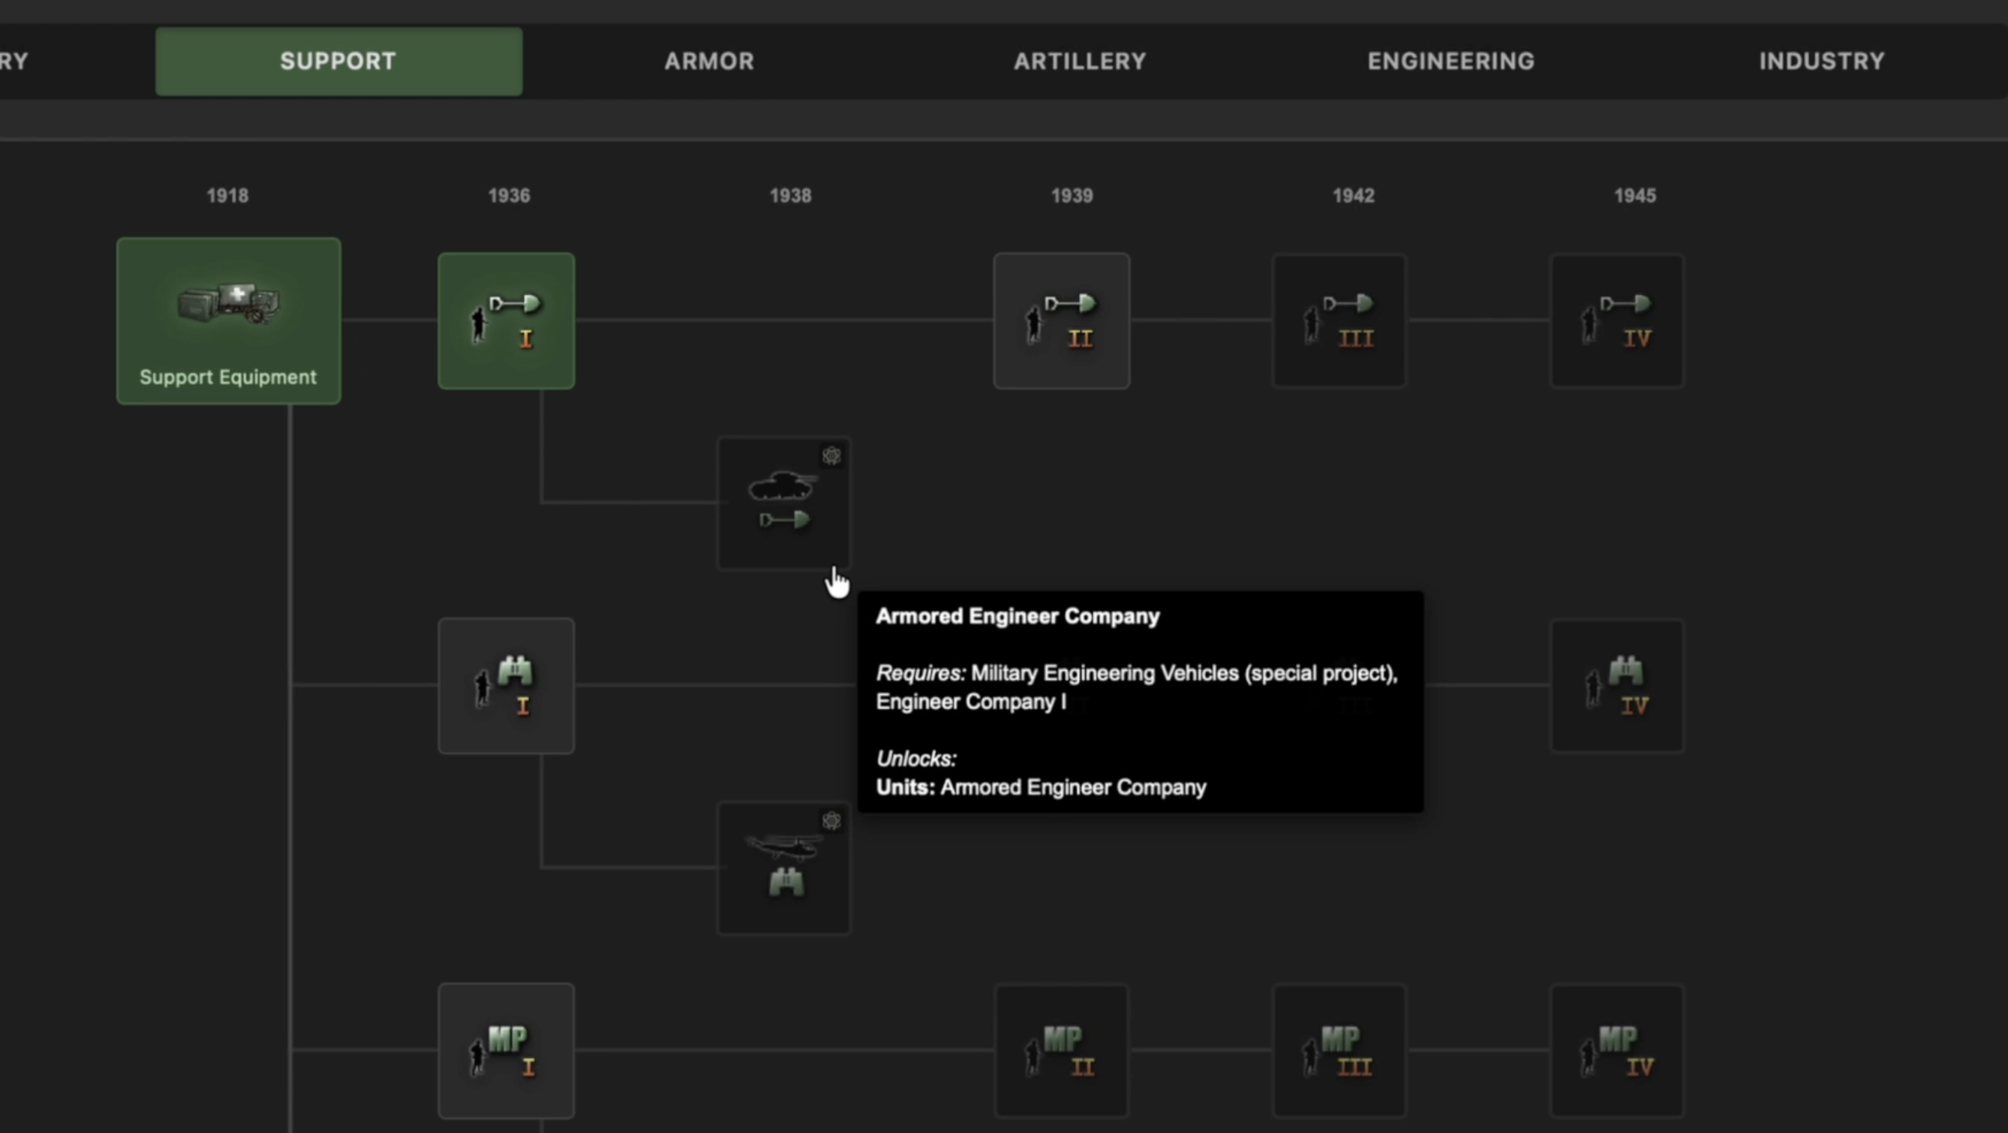Select the Support Equipment technology
This screenshot has height=1133, width=2008.
coord(227,321)
